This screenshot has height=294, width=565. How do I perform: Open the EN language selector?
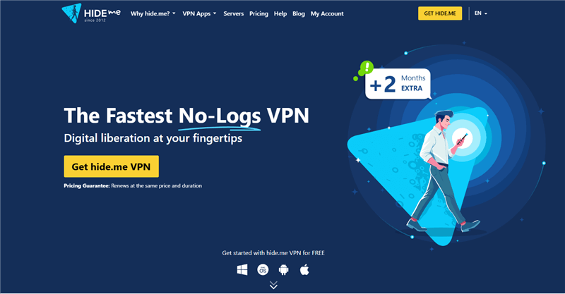[x=481, y=13]
